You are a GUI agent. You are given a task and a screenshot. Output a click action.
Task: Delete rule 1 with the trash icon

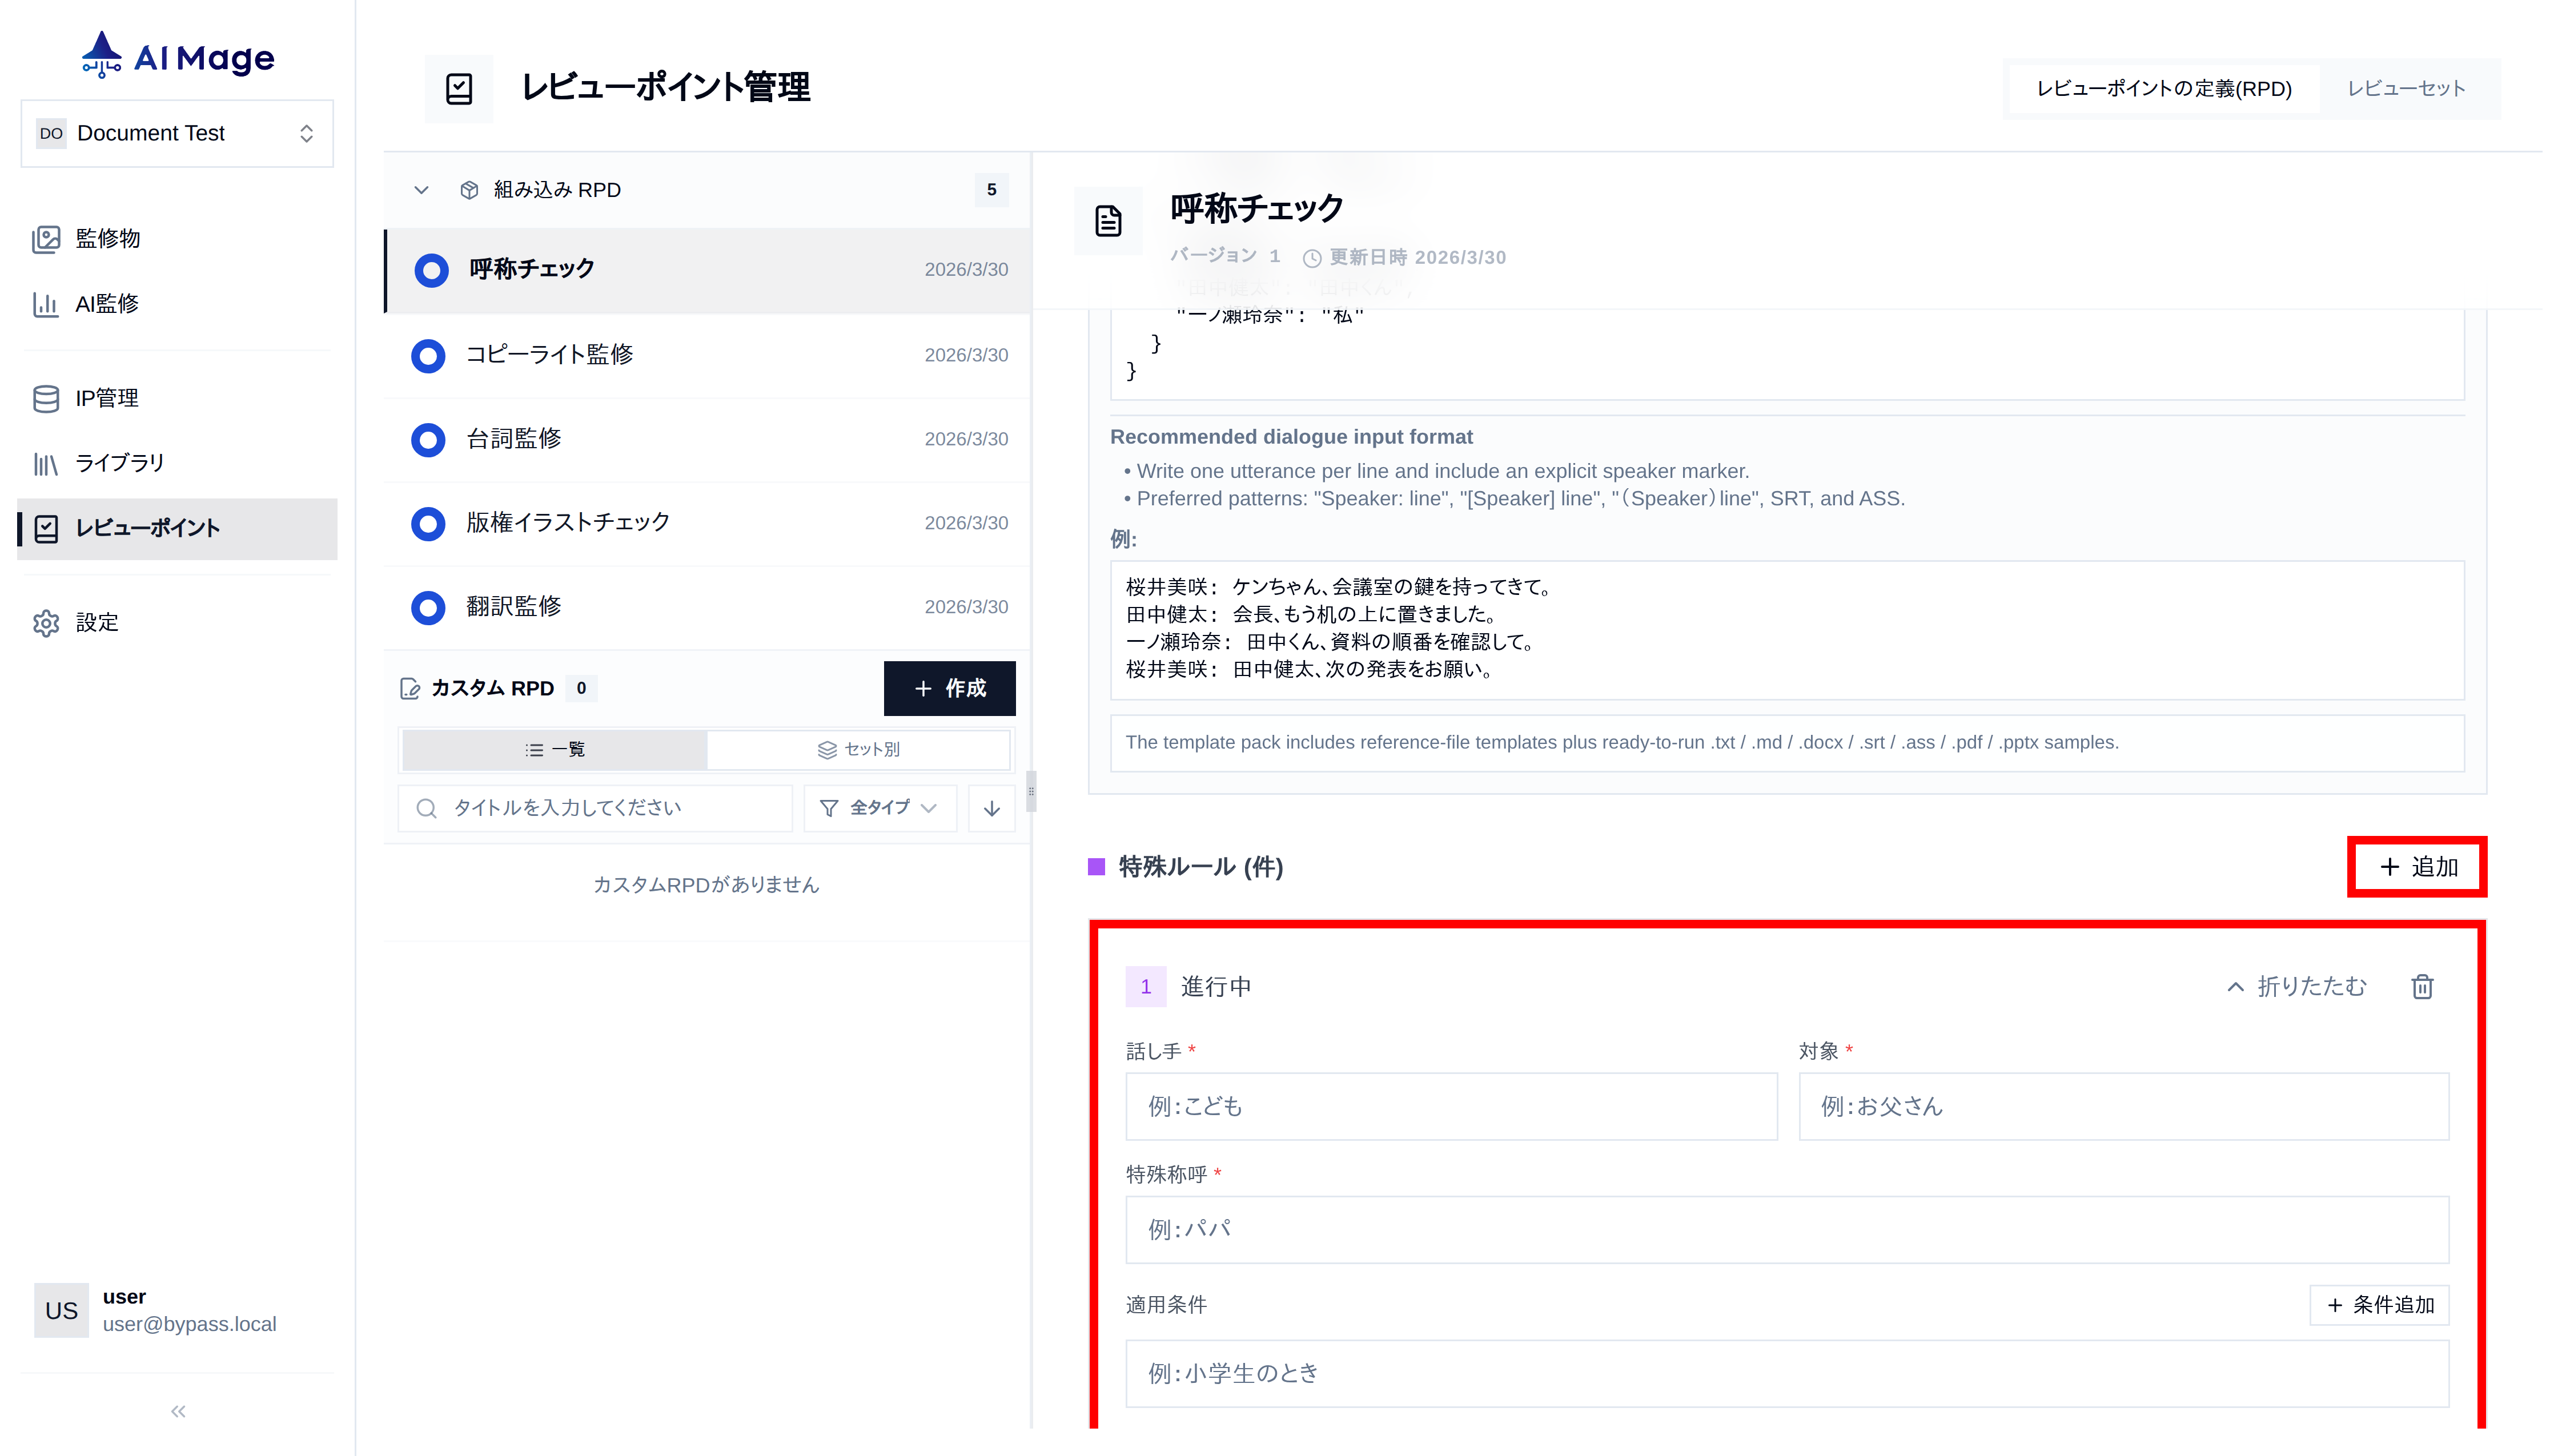pyautogui.click(x=2422, y=987)
